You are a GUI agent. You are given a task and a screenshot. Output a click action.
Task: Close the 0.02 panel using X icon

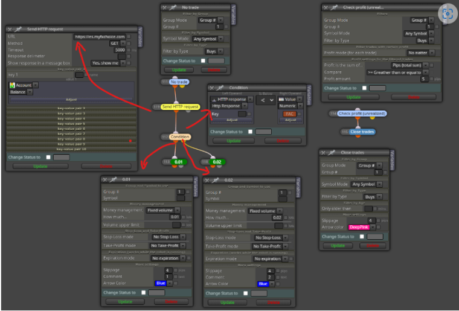pos(207,180)
